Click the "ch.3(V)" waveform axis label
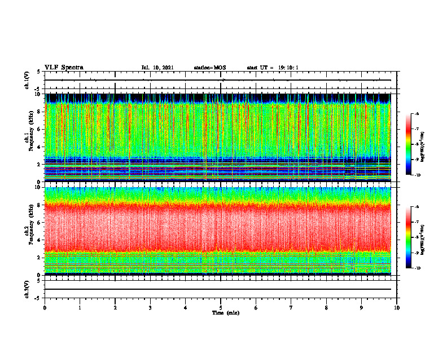This screenshot has height=345, width=447. tap(27, 289)
